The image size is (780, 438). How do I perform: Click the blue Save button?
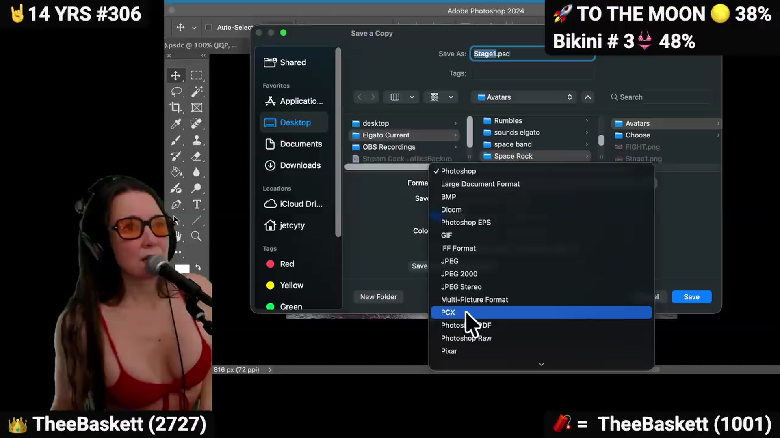click(x=691, y=297)
